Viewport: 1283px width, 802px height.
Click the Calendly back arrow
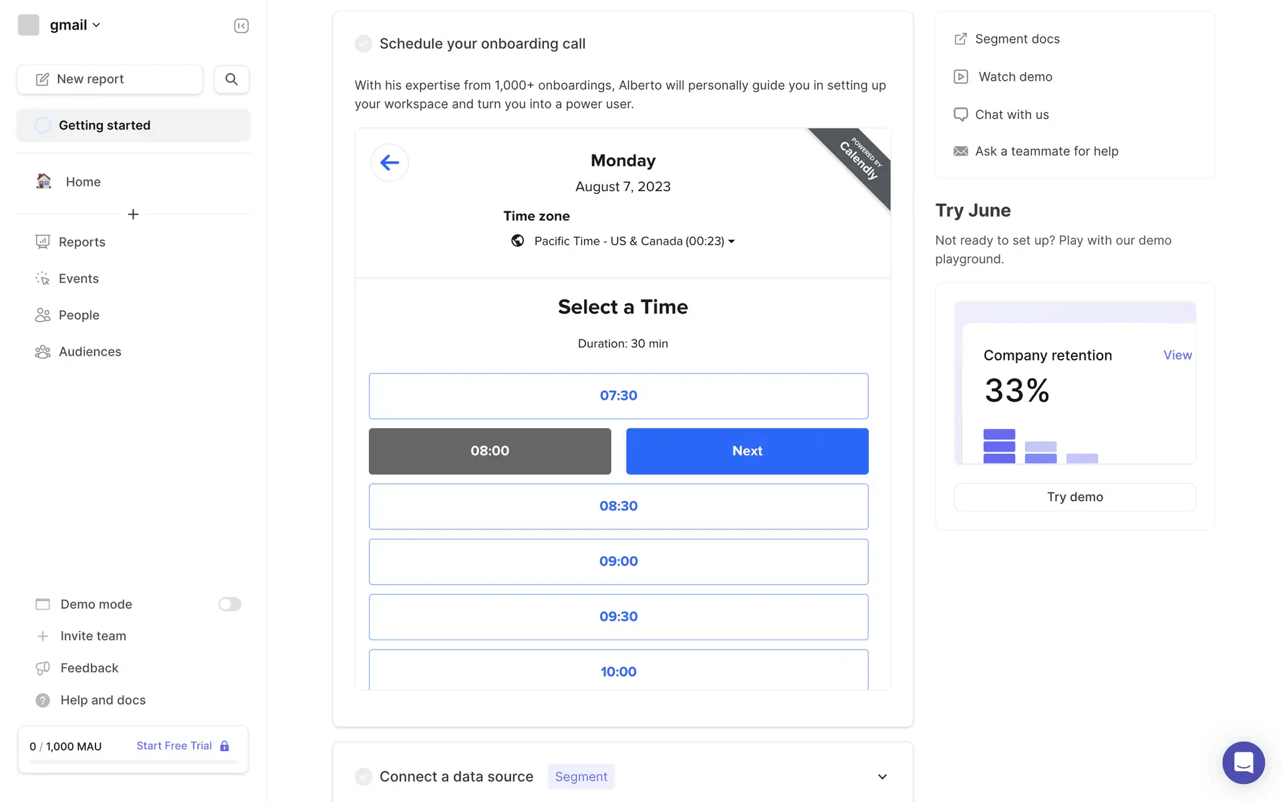pyautogui.click(x=390, y=162)
